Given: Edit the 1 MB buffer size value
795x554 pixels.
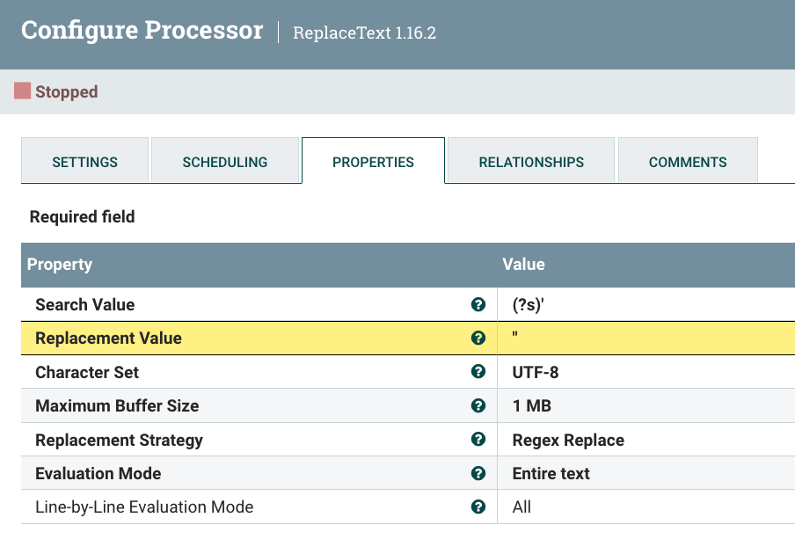Looking at the screenshot, I should 646,405.
